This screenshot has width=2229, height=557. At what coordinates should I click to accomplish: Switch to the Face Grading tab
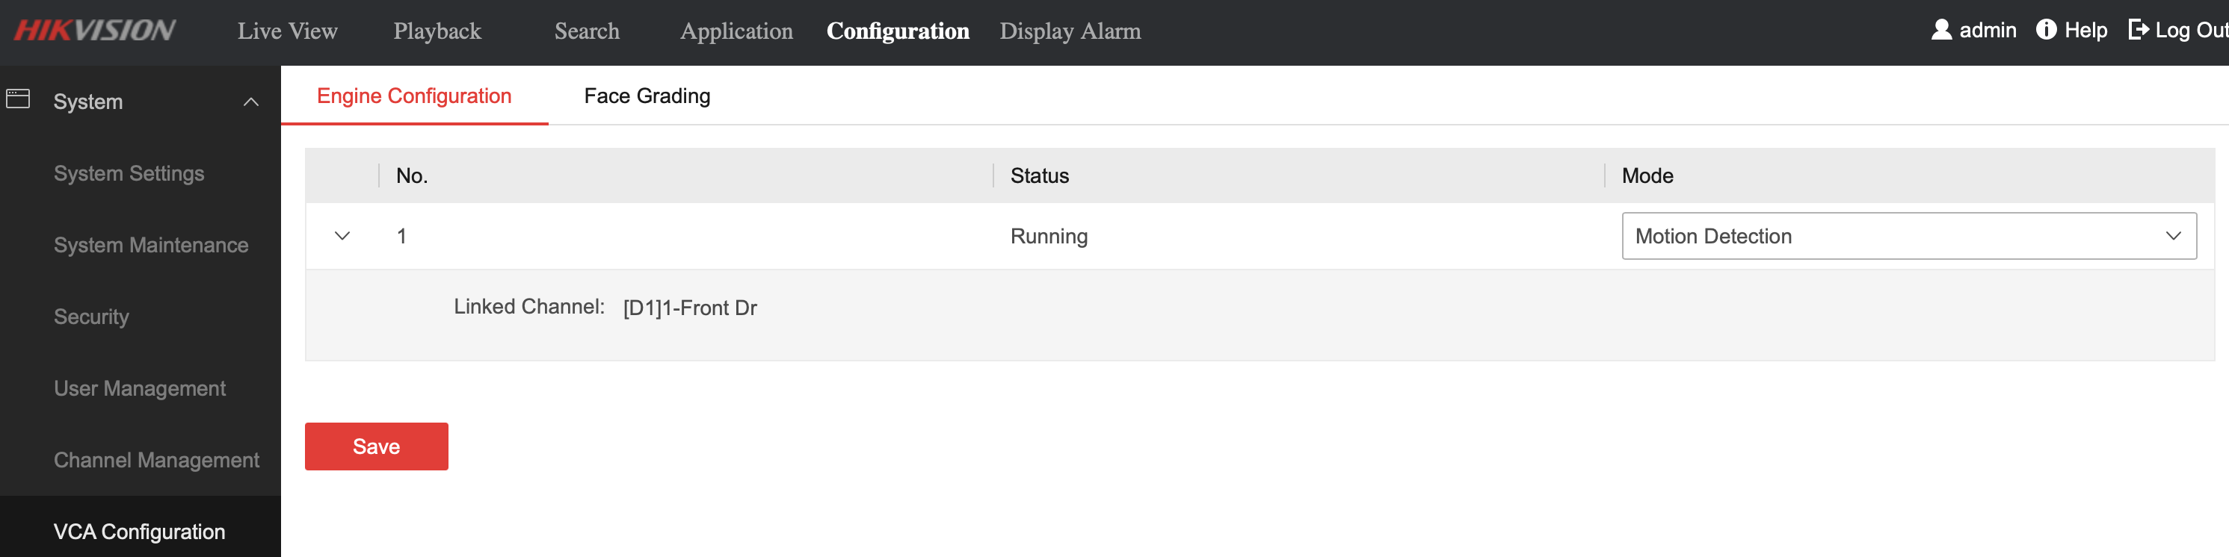click(x=647, y=95)
